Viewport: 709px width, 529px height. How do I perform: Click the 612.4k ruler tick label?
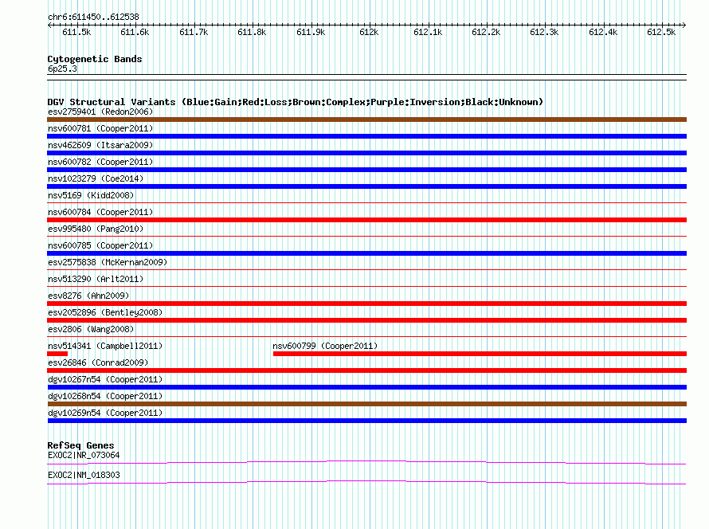coord(603,32)
